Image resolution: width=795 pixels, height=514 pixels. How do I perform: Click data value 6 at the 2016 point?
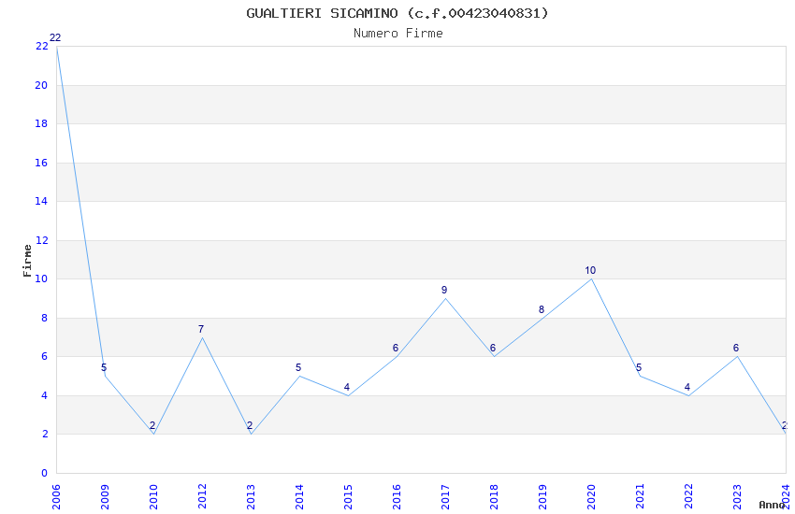(x=396, y=348)
